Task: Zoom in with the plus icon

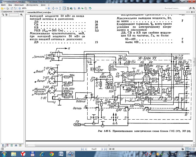Action: [49, 8]
